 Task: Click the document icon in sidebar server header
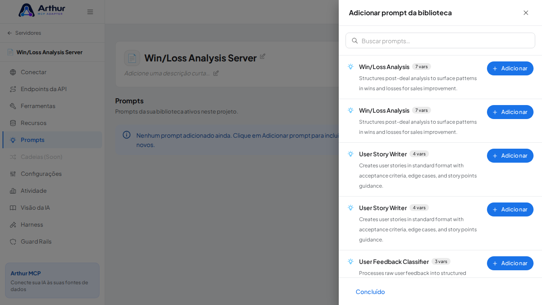click(x=10, y=52)
